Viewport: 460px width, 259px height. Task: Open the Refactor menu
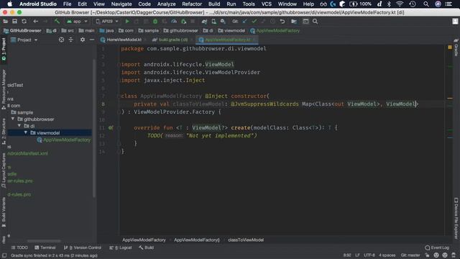click(x=192, y=4)
